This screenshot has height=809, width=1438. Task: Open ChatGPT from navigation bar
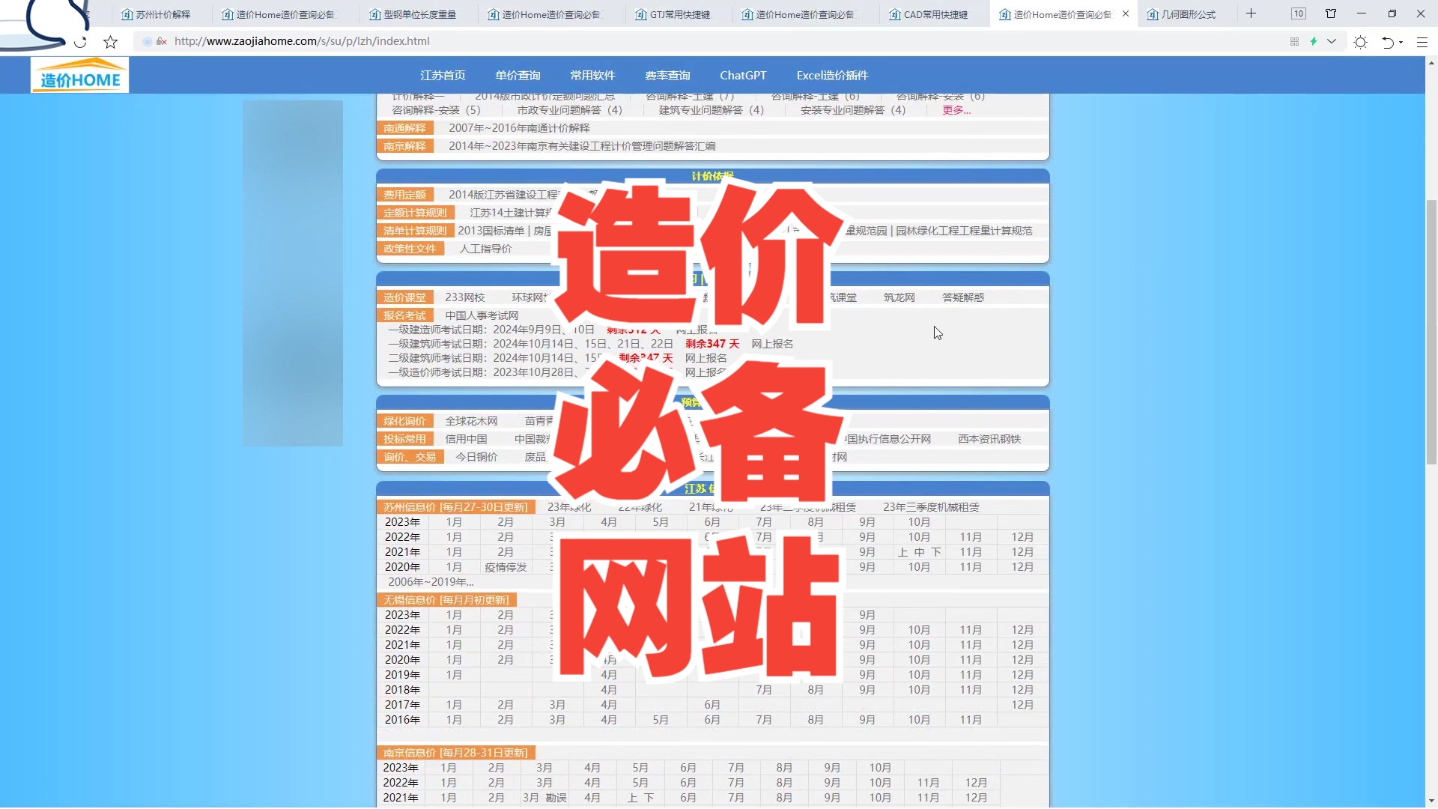(743, 75)
